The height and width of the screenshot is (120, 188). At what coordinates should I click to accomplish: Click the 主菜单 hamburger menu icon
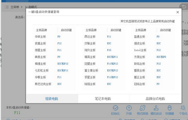pos(7,7)
